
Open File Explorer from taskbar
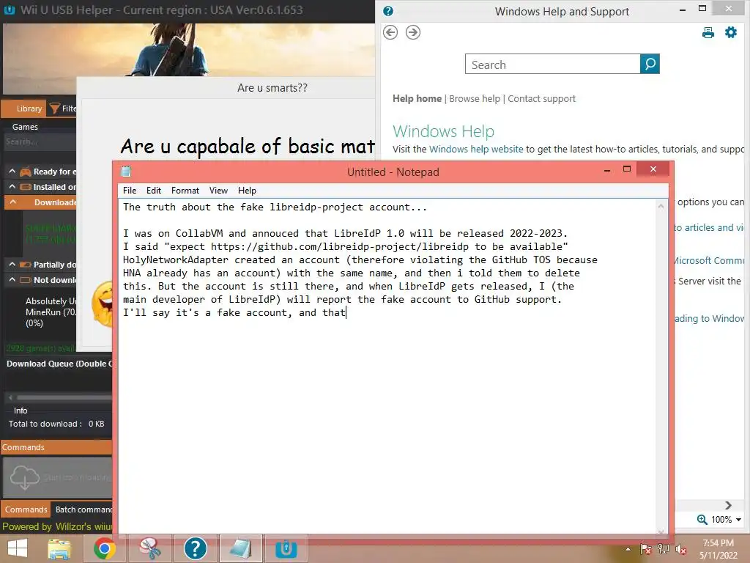[59, 548]
